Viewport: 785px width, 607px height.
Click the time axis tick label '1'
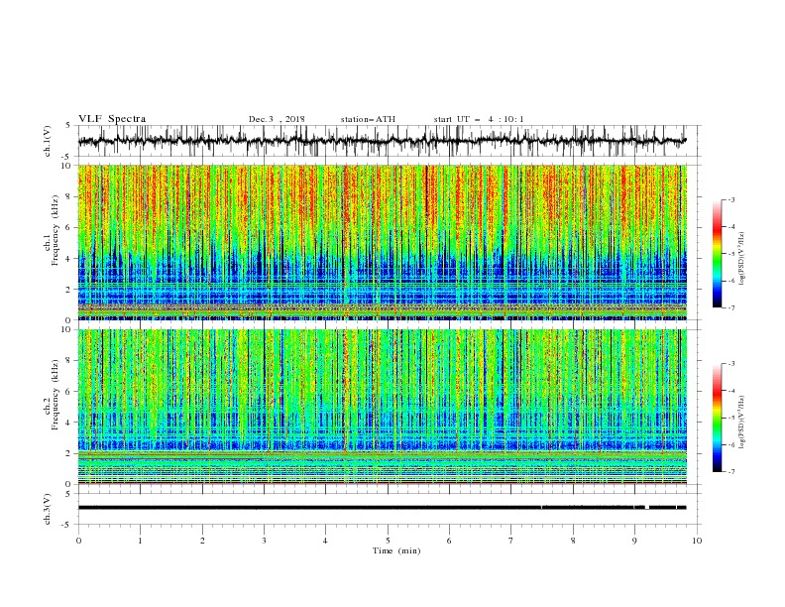[140, 541]
